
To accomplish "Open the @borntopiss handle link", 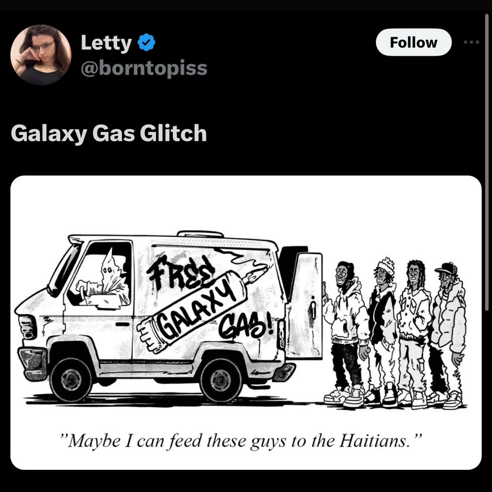I will (x=144, y=68).
